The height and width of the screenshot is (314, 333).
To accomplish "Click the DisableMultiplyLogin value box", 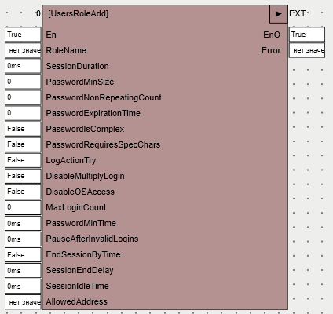I will (23, 176).
